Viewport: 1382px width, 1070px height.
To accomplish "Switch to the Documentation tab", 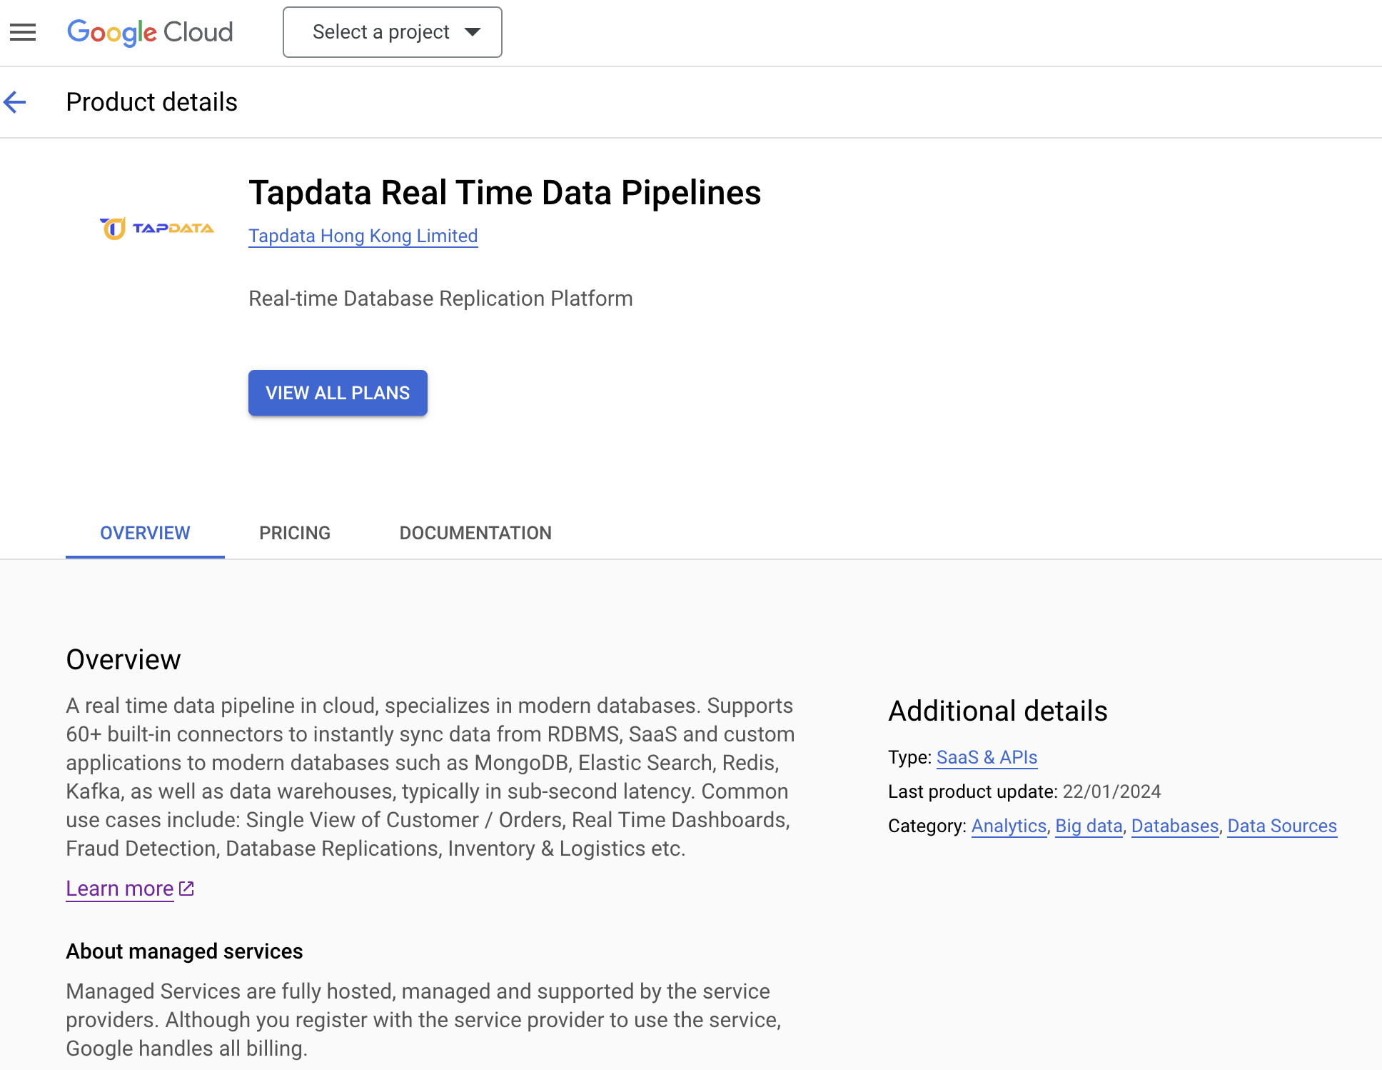I will (x=475, y=533).
